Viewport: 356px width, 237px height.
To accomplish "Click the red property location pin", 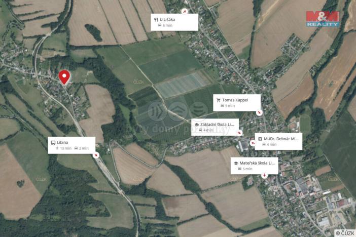I will 64,77.
